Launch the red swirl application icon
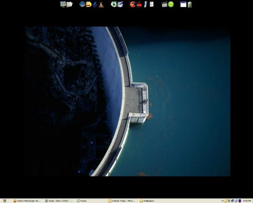The image size is (253, 203). point(133,4)
